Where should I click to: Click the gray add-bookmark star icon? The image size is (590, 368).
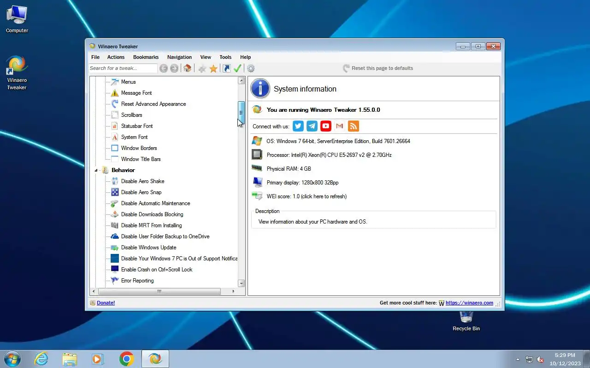[x=202, y=69]
